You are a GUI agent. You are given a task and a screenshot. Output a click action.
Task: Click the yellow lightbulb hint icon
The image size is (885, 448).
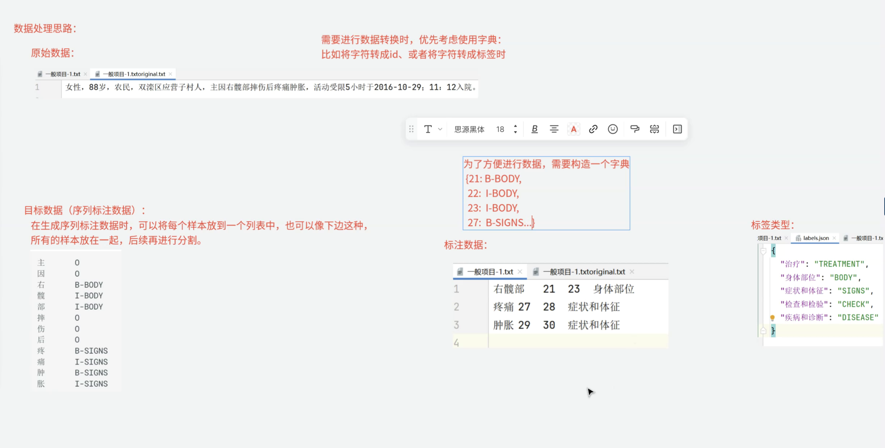point(772,318)
